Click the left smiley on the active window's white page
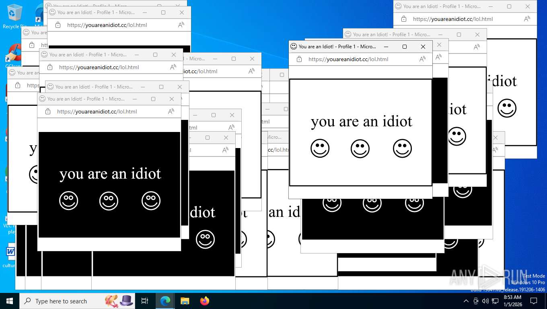Viewport: 547px width, 309px height. click(320, 148)
